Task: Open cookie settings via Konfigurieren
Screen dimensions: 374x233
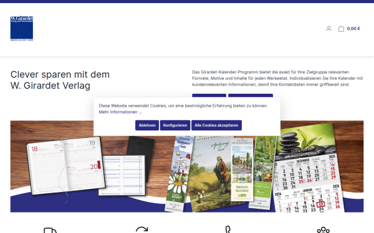Action: click(x=175, y=126)
